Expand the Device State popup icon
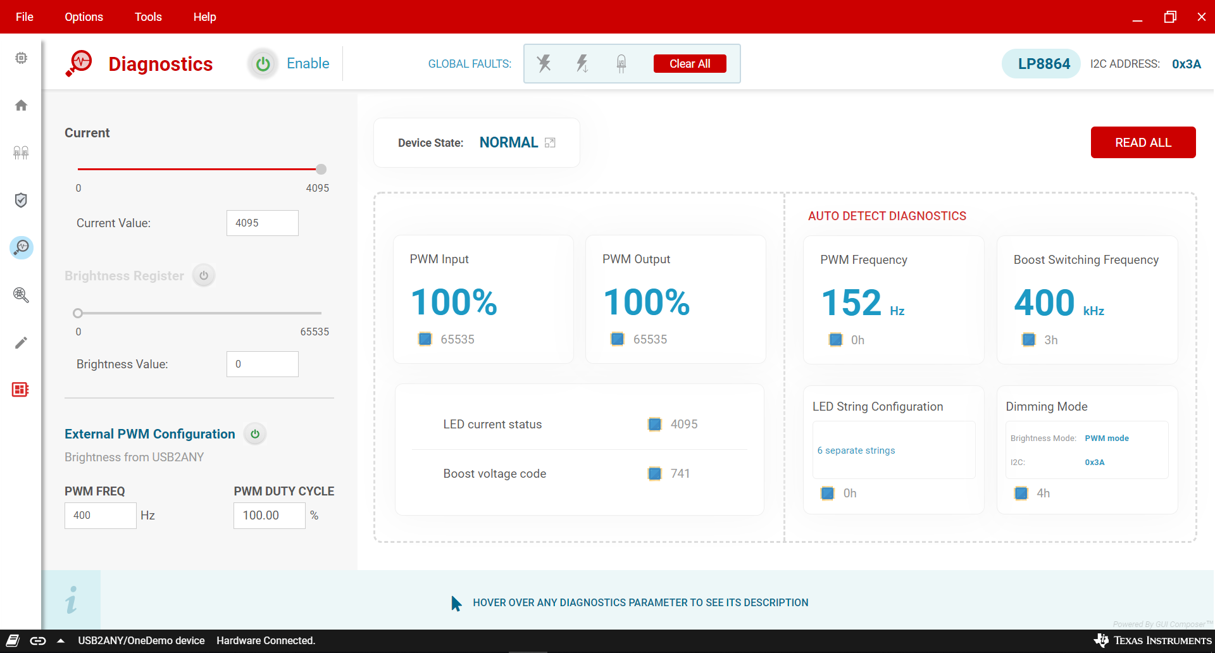1215x653 pixels. pos(550,143)
